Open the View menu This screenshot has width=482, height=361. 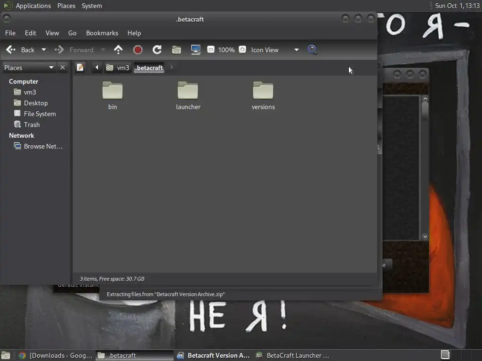tap(52, 33)
